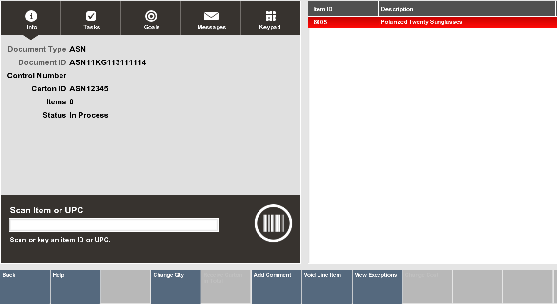Show the Keypad tab
This screenshot has width=557, height=304.
[x=270, y=19]
